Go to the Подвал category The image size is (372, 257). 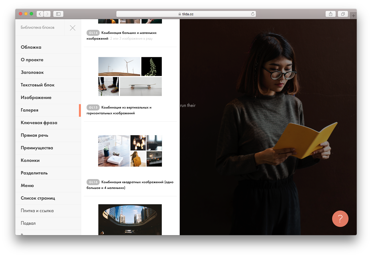(x=28, y=223)
